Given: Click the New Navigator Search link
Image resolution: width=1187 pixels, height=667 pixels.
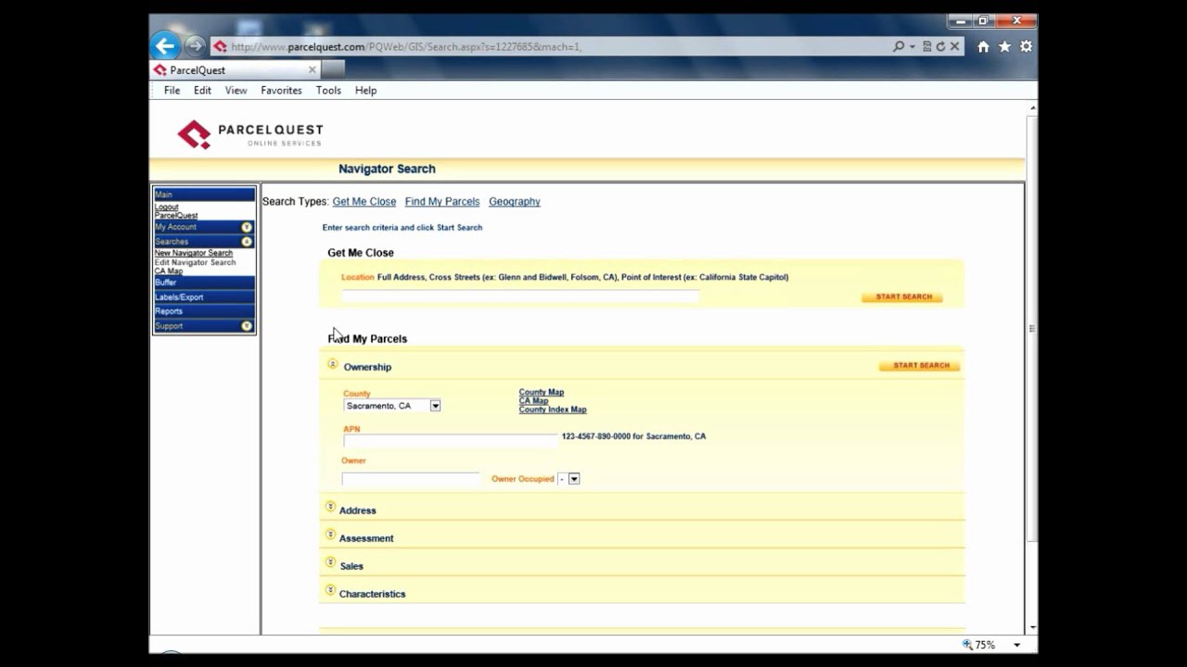Looking at the screenshot, I should (x=194, y=253).
